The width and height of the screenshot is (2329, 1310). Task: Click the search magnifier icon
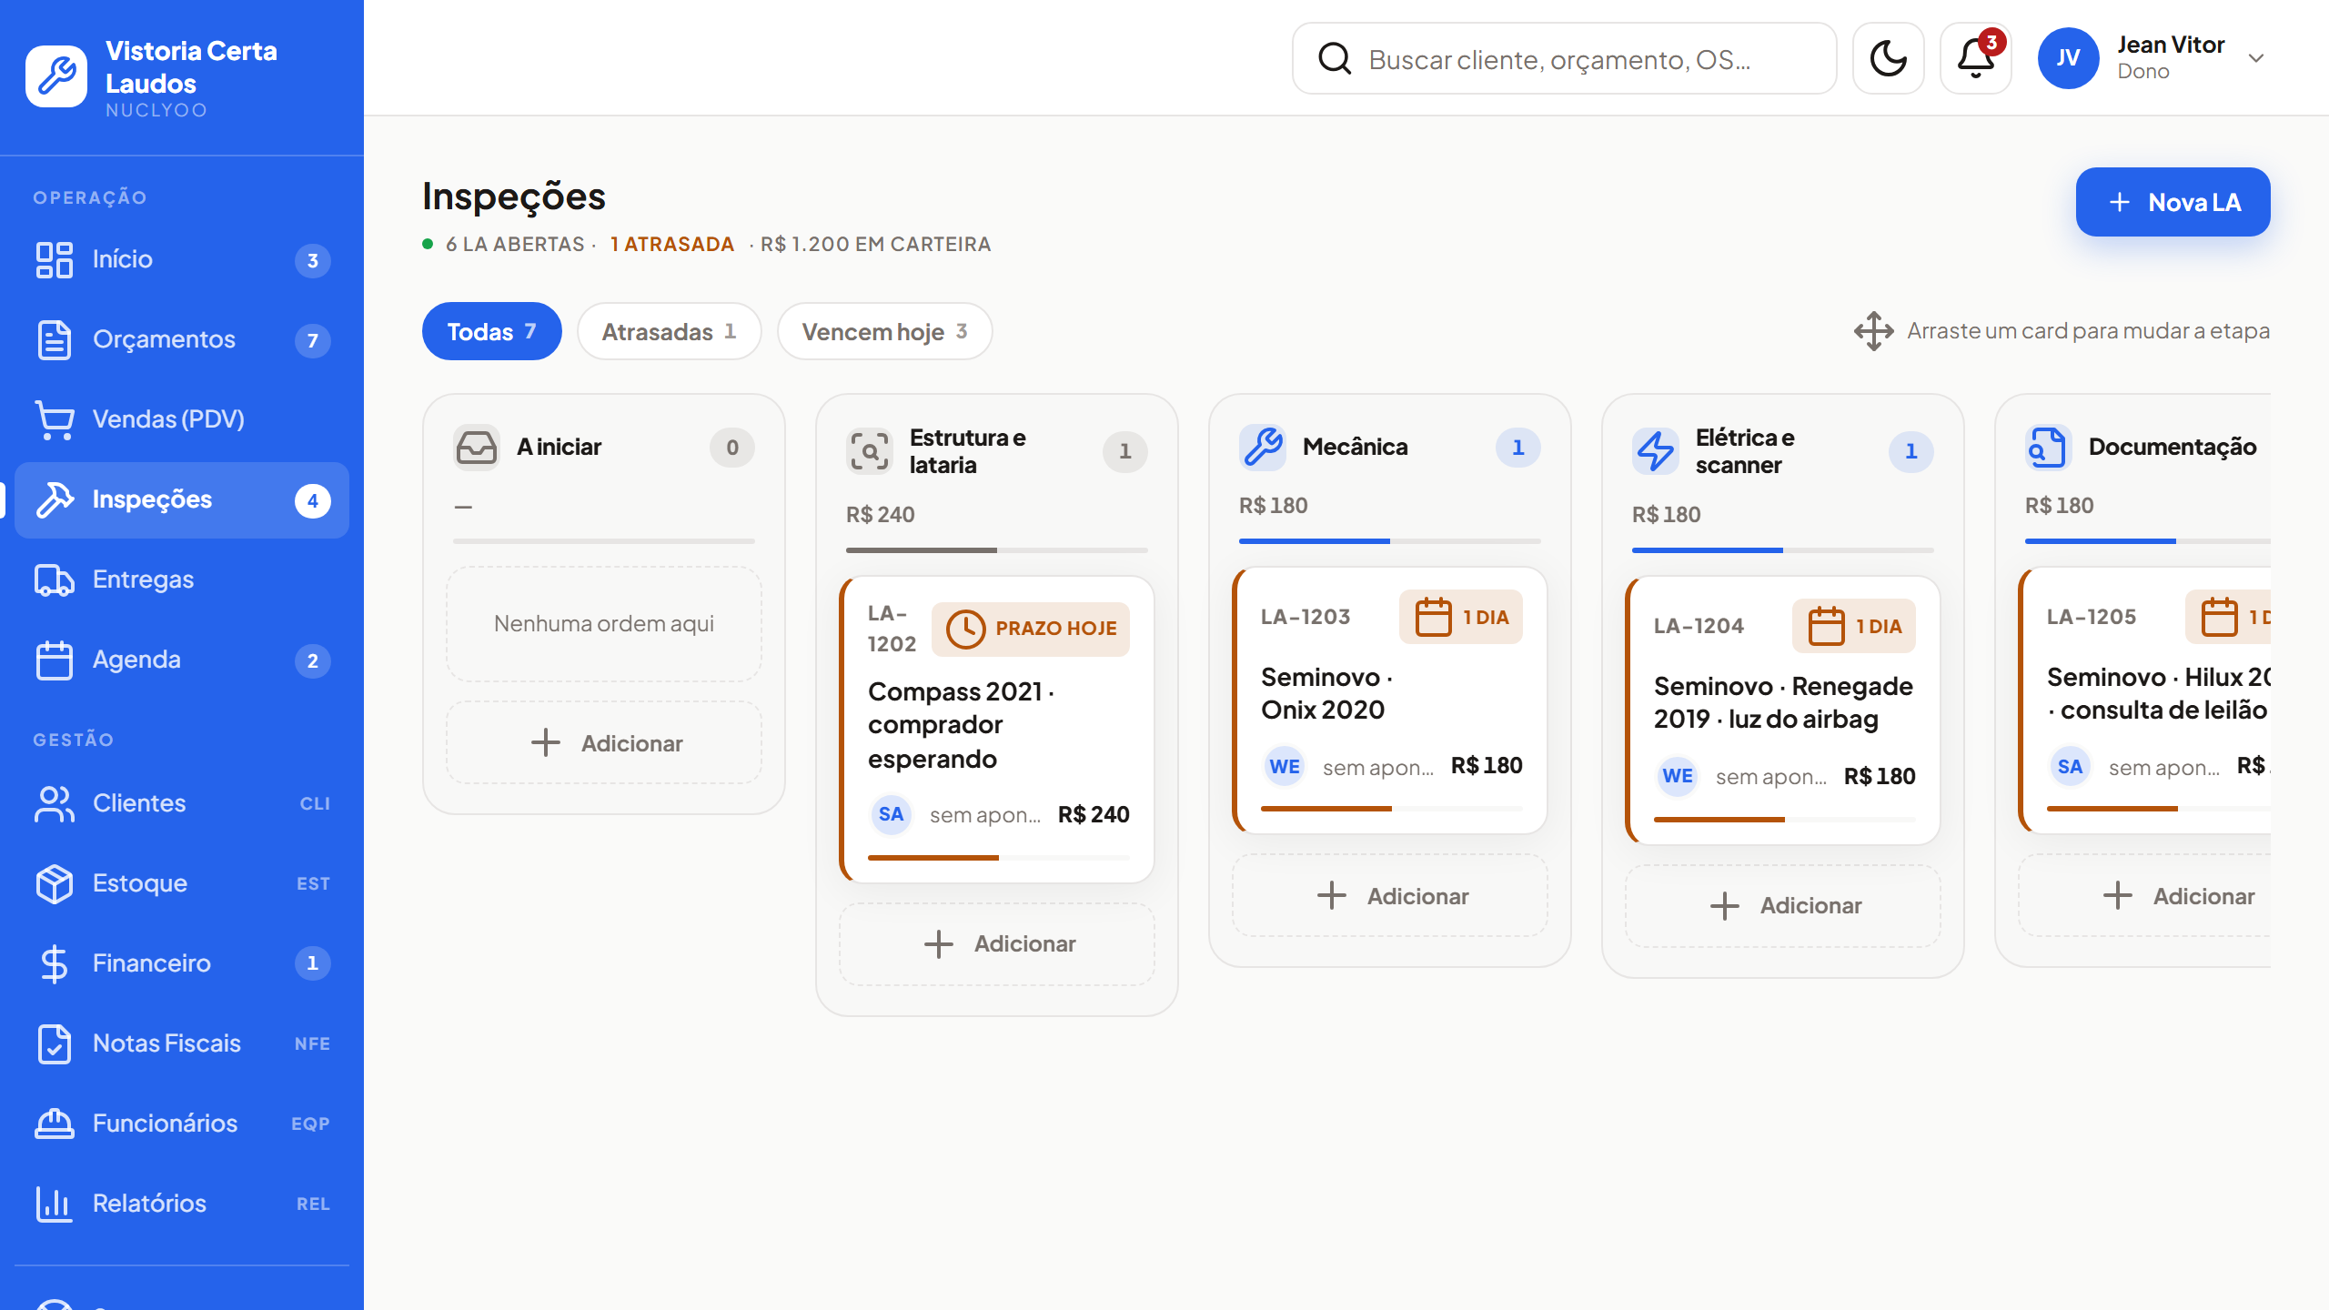pos(1335,58)
